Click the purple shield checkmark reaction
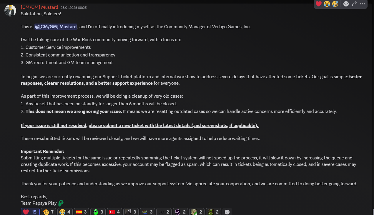The image size is (374, 215). click(x=180, y=212)
